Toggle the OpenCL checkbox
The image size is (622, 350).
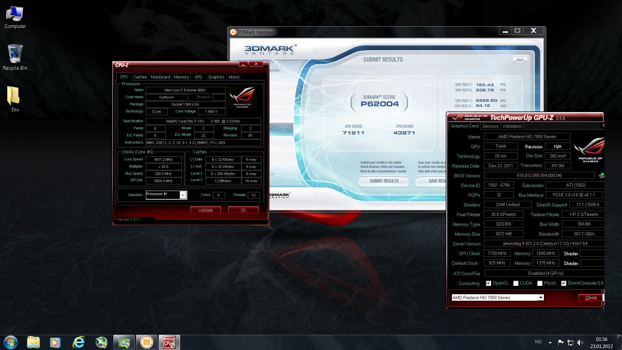tap(489, 283)
